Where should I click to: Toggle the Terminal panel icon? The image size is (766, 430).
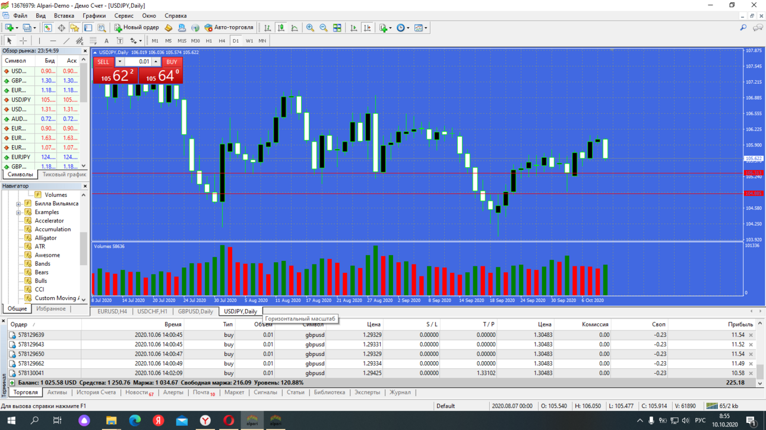(88, 28)
